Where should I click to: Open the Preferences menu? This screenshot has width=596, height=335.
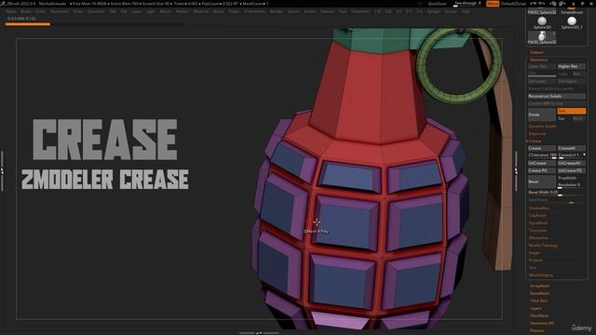point(254,12)
